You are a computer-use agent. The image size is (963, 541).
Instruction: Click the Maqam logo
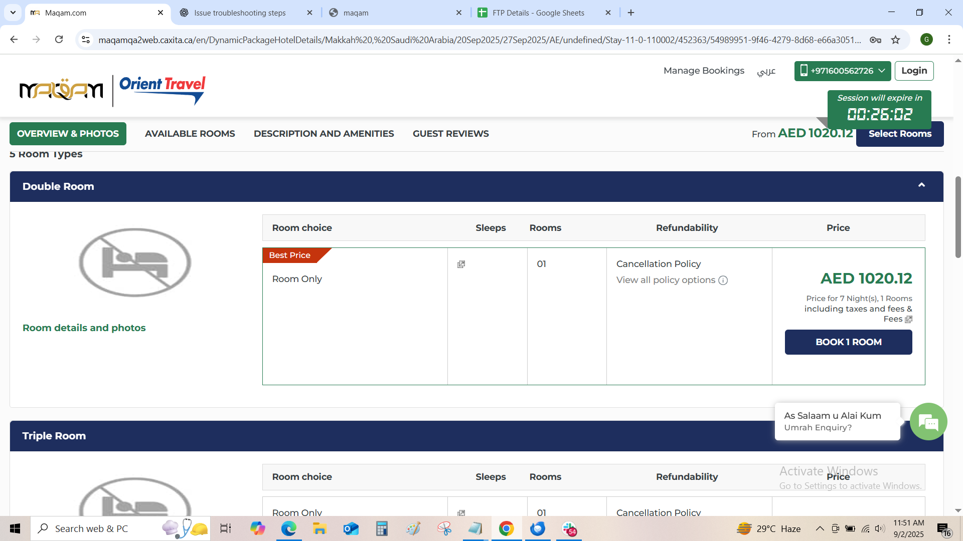tap(61, 90)
